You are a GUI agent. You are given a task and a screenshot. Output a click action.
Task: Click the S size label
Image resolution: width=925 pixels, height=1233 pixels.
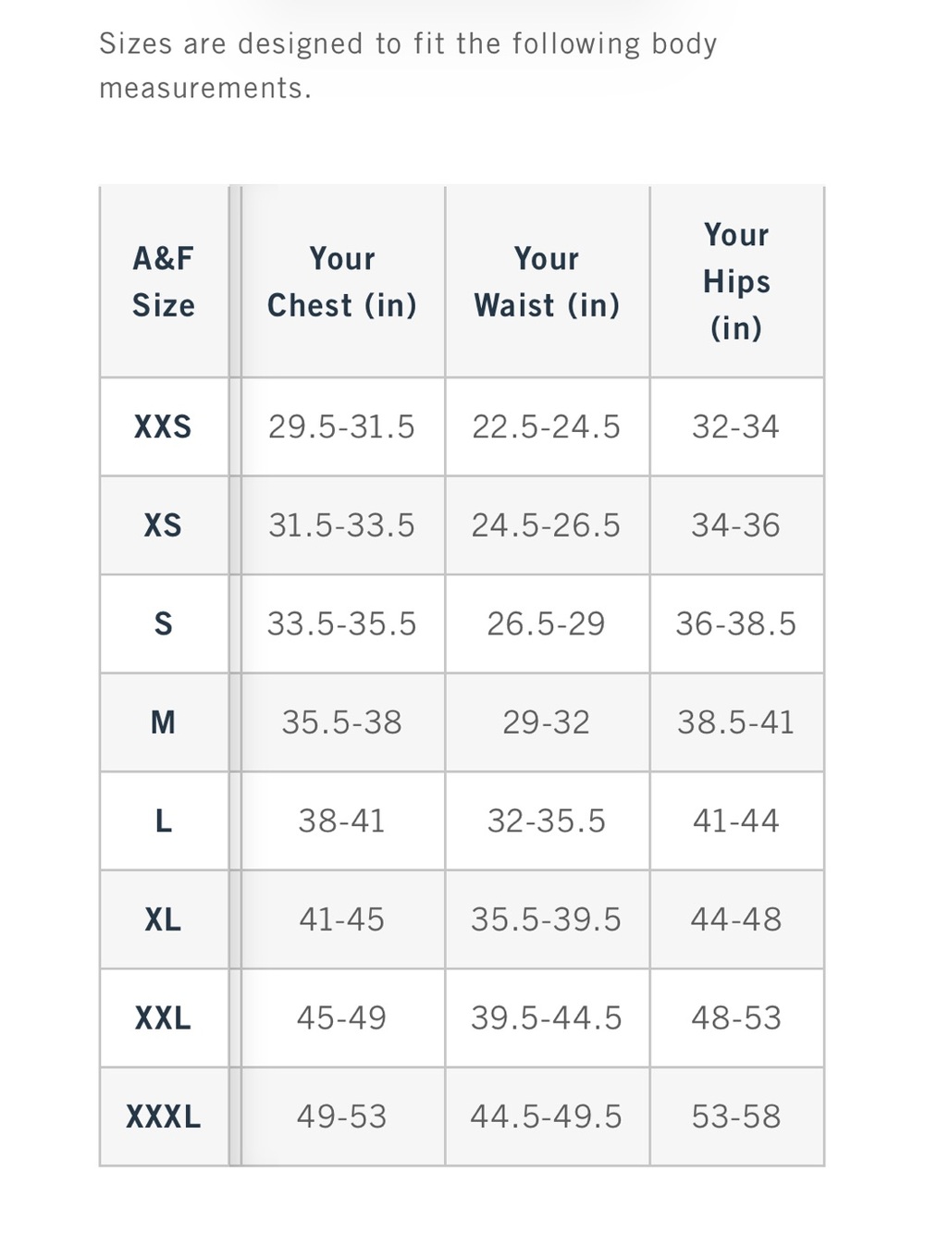[163, 624]
